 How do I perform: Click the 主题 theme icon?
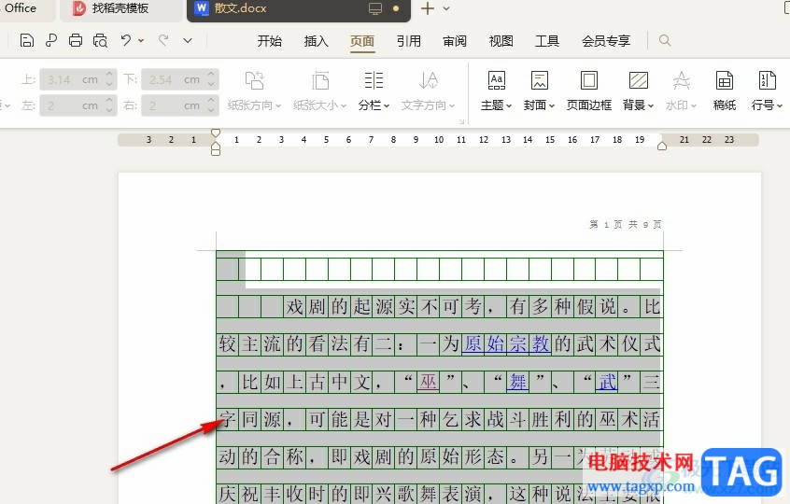(496, 80)
